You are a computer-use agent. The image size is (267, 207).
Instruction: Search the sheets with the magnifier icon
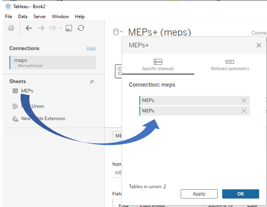(92, 82)
